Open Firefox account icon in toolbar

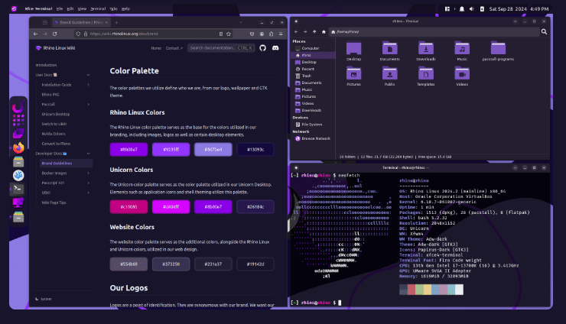(262, 34)
